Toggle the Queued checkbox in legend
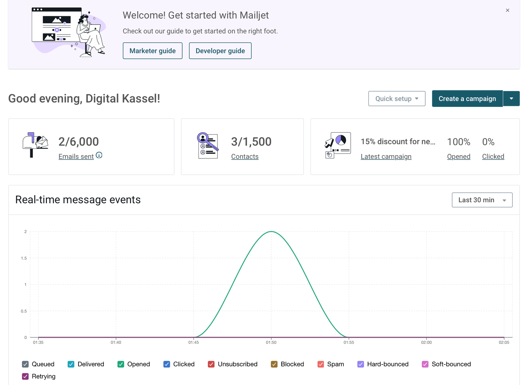 coord(25,364)
